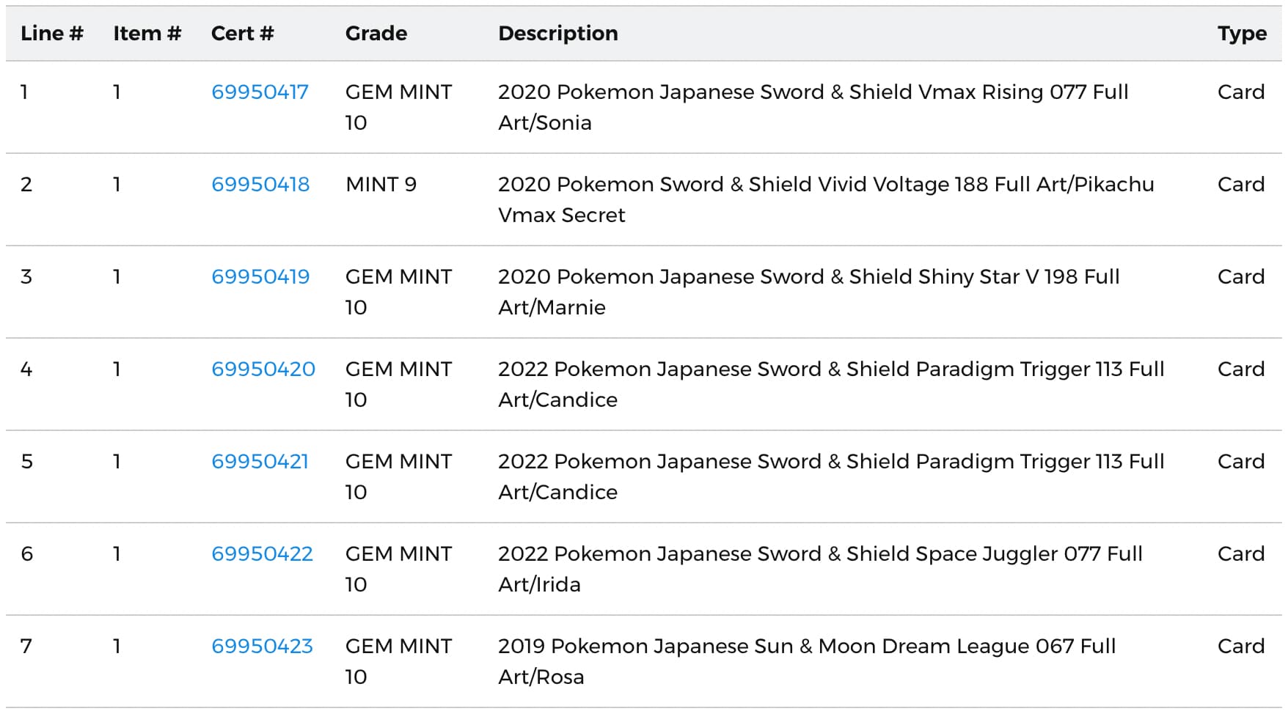
Task: Select the Space Juggler Irida description
Action: (820, 569)
